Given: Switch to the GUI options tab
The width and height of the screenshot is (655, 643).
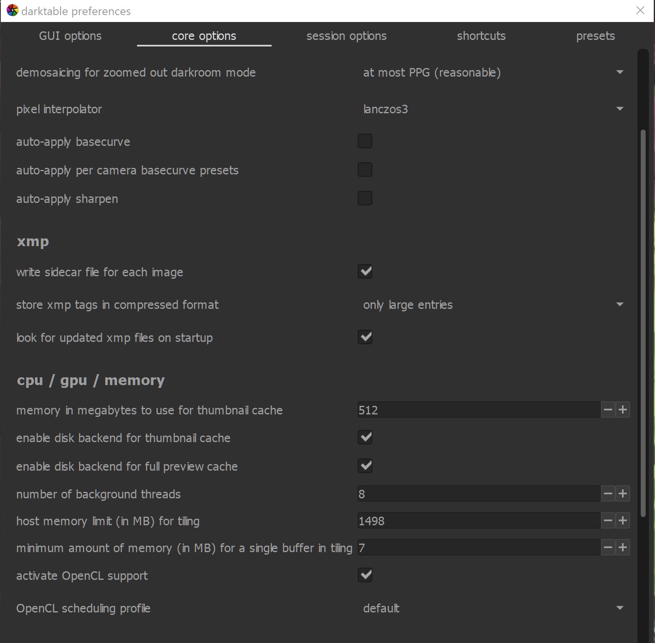Looking at the screenshot, I should point(70,36).
